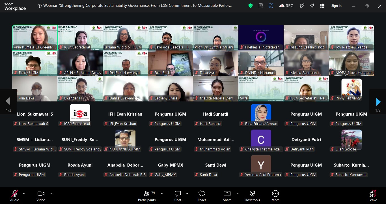Select Lidiana Widjojo - ICSA video tile
Screen dimensions: 386x204
(125, 38)
